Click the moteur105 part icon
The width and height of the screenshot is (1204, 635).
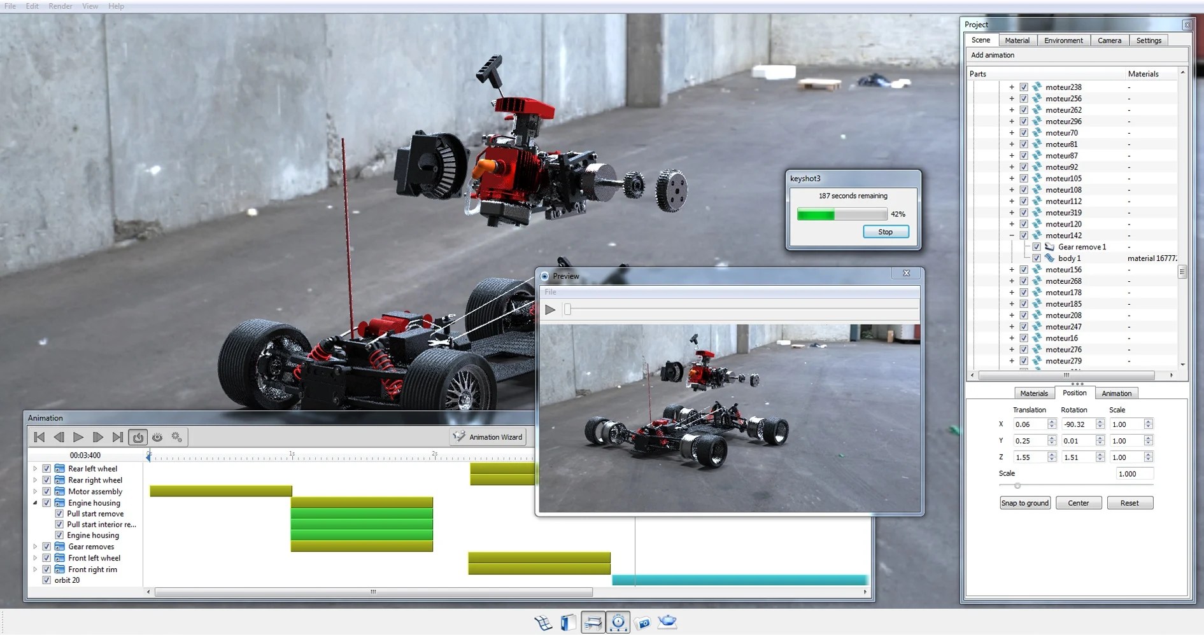point(1037,178)
